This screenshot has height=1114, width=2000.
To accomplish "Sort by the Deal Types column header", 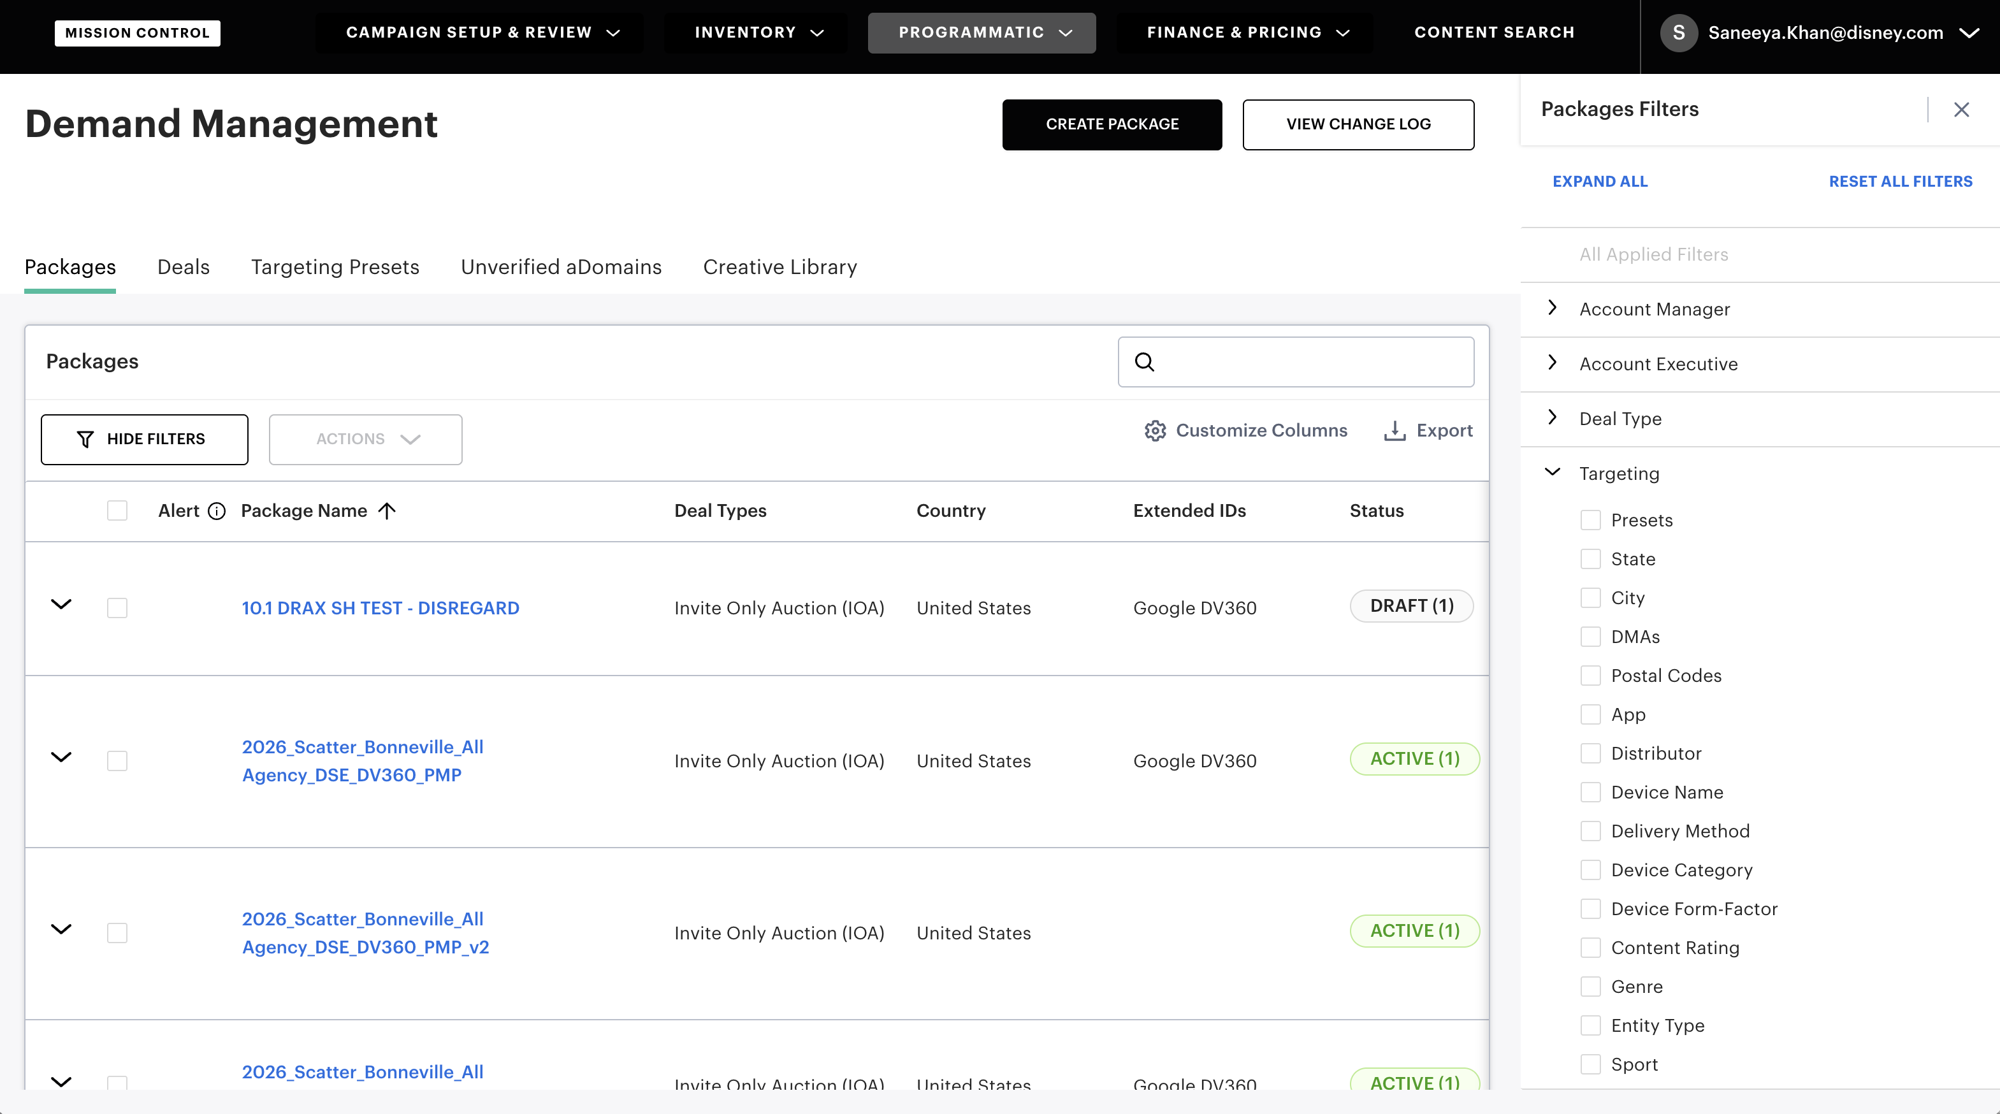I will [x=720, y=511].
